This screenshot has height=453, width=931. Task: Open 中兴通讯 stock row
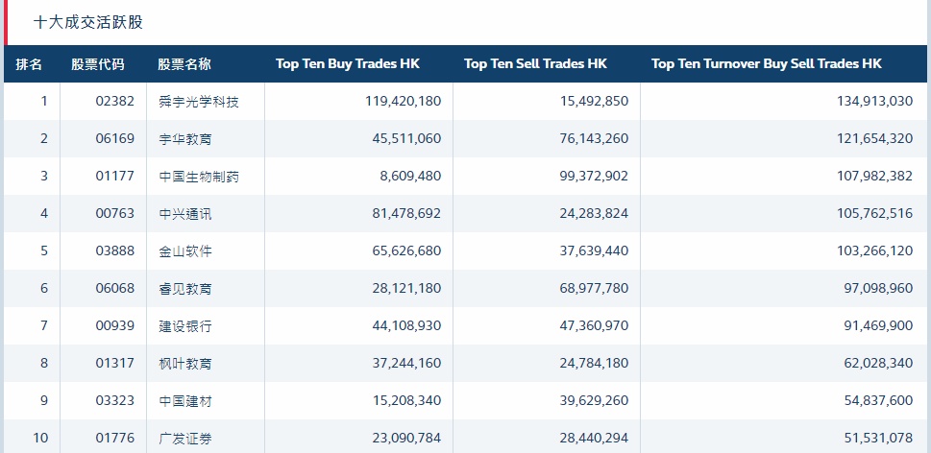tap(185, 214)
